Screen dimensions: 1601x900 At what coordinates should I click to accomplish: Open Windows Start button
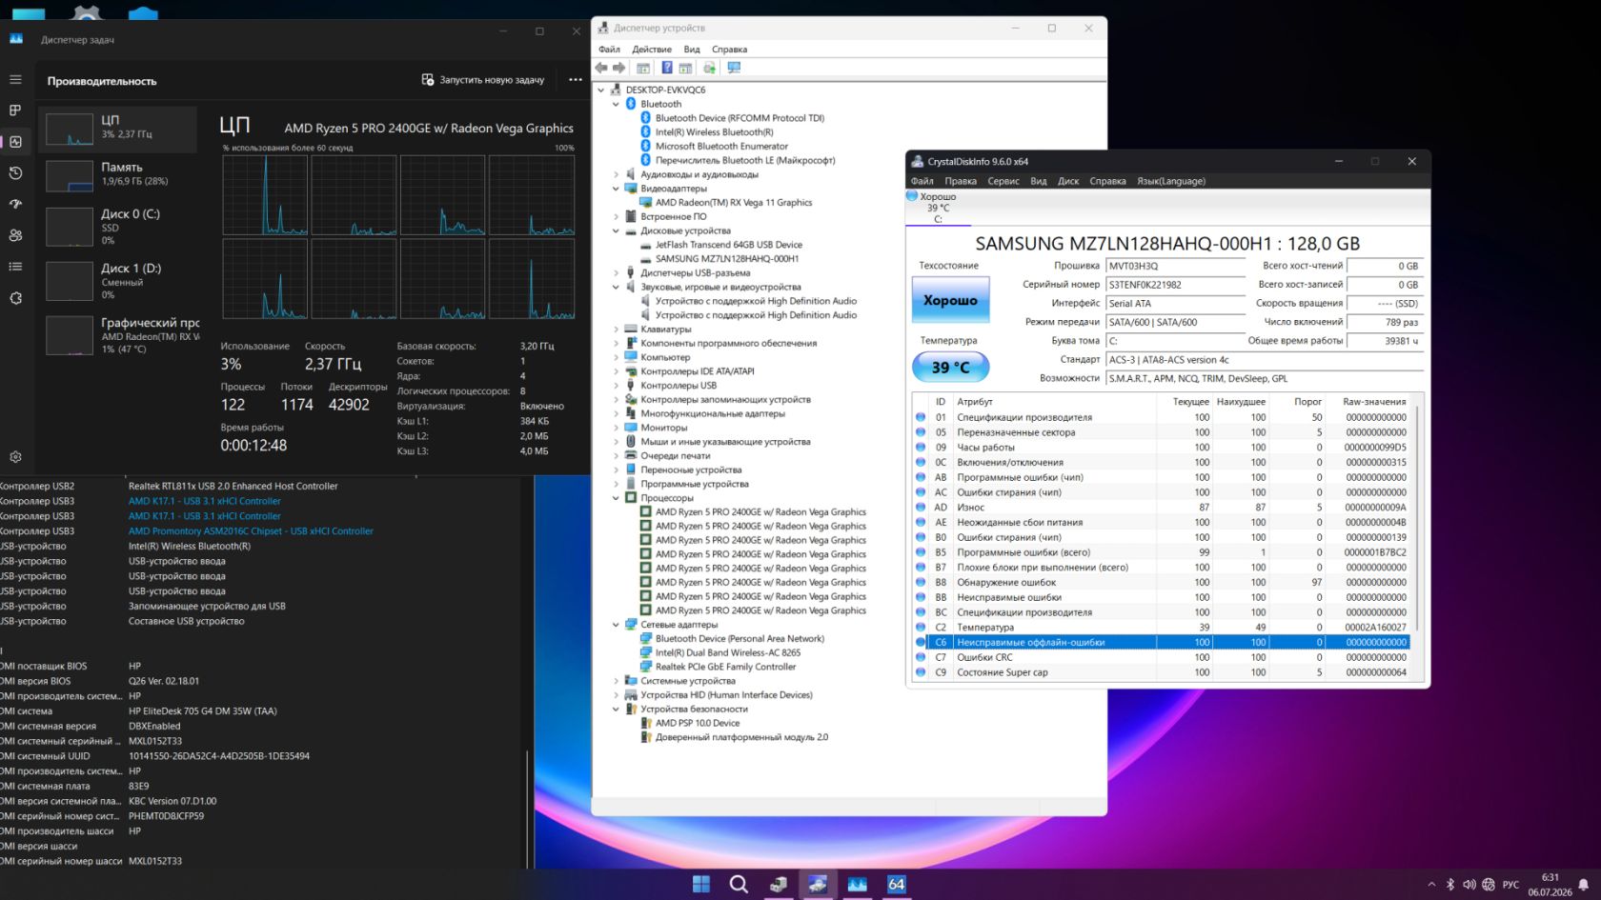click(x=701, y=884)
